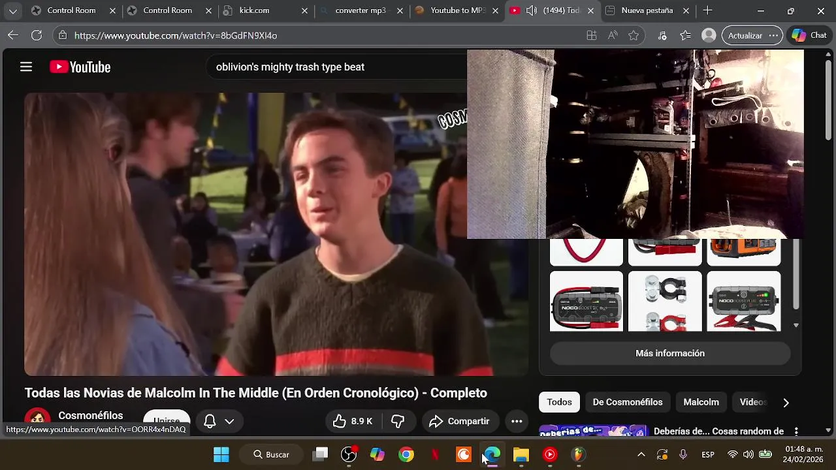The image size is (836, 470).
Task: Open Crunchyroll from the taskbar
Action: tap(464, 454)
